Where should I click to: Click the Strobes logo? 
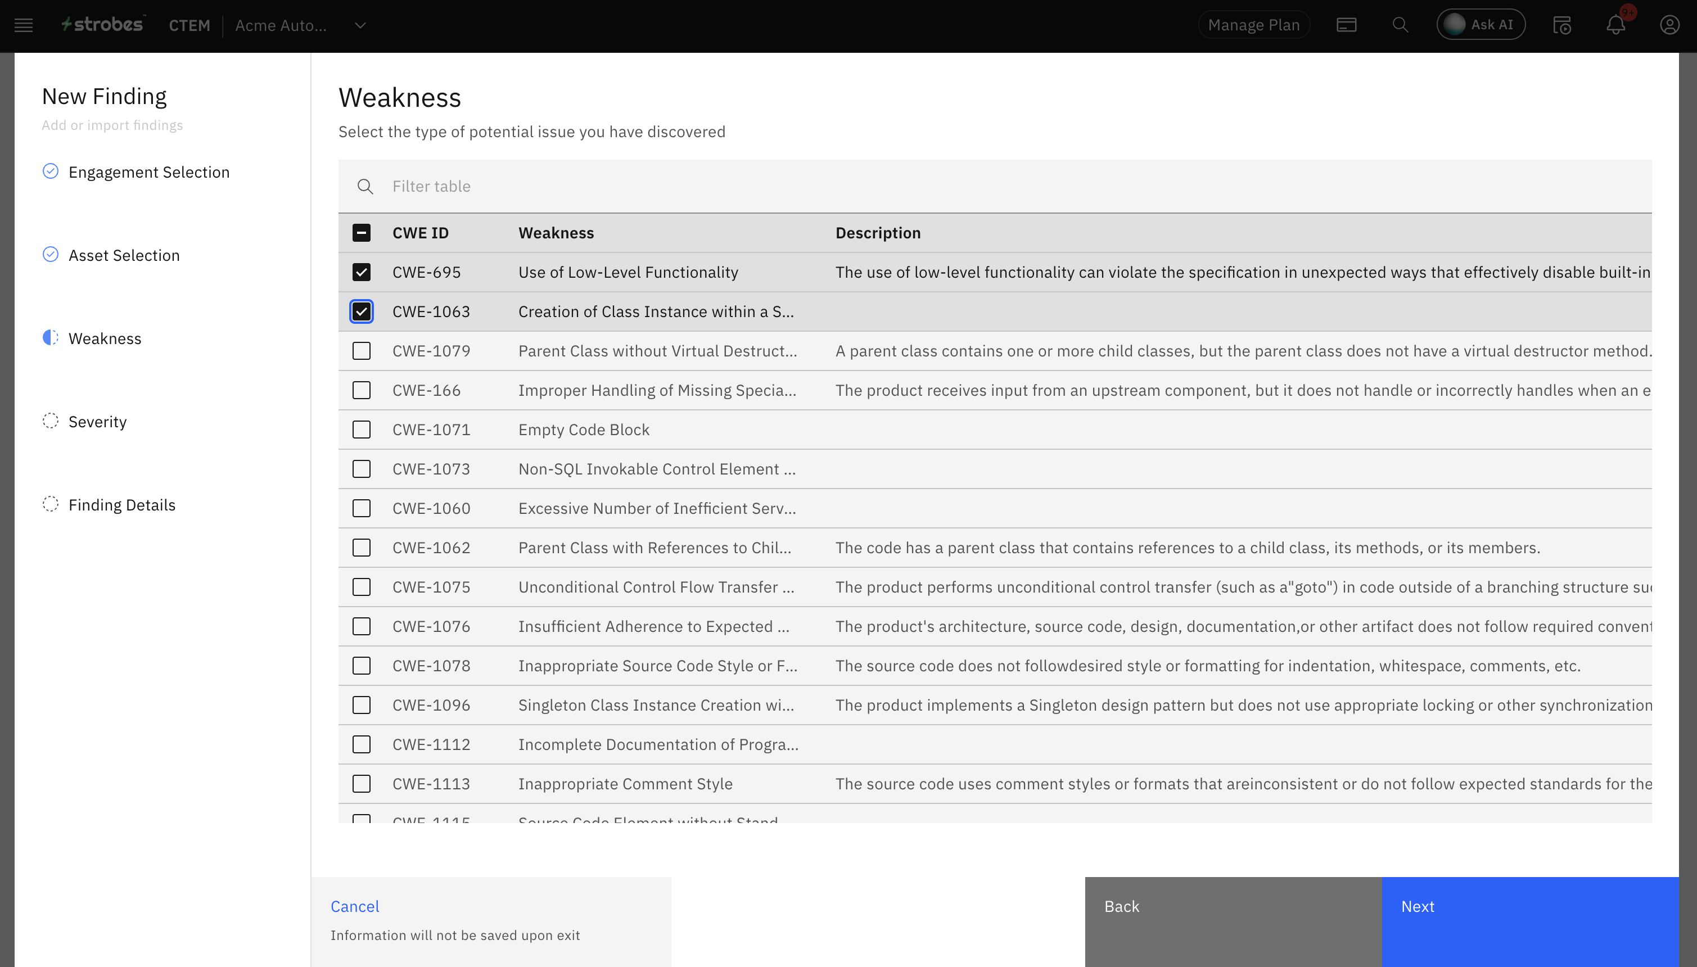tap(103, 25)
